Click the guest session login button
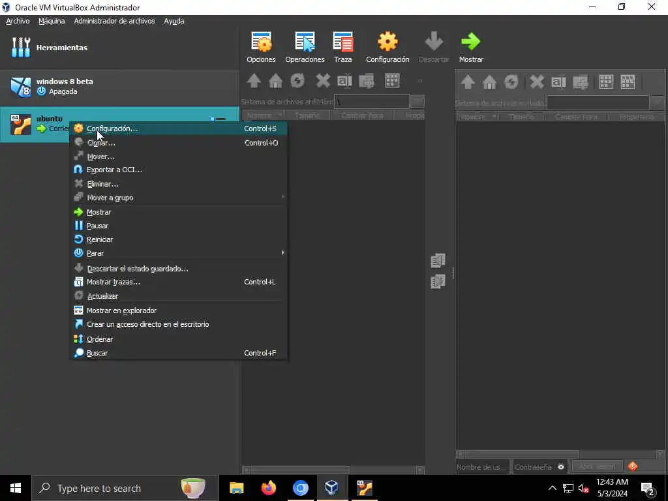This screenshot has height=501, width=668. click(x=597, y=466)
